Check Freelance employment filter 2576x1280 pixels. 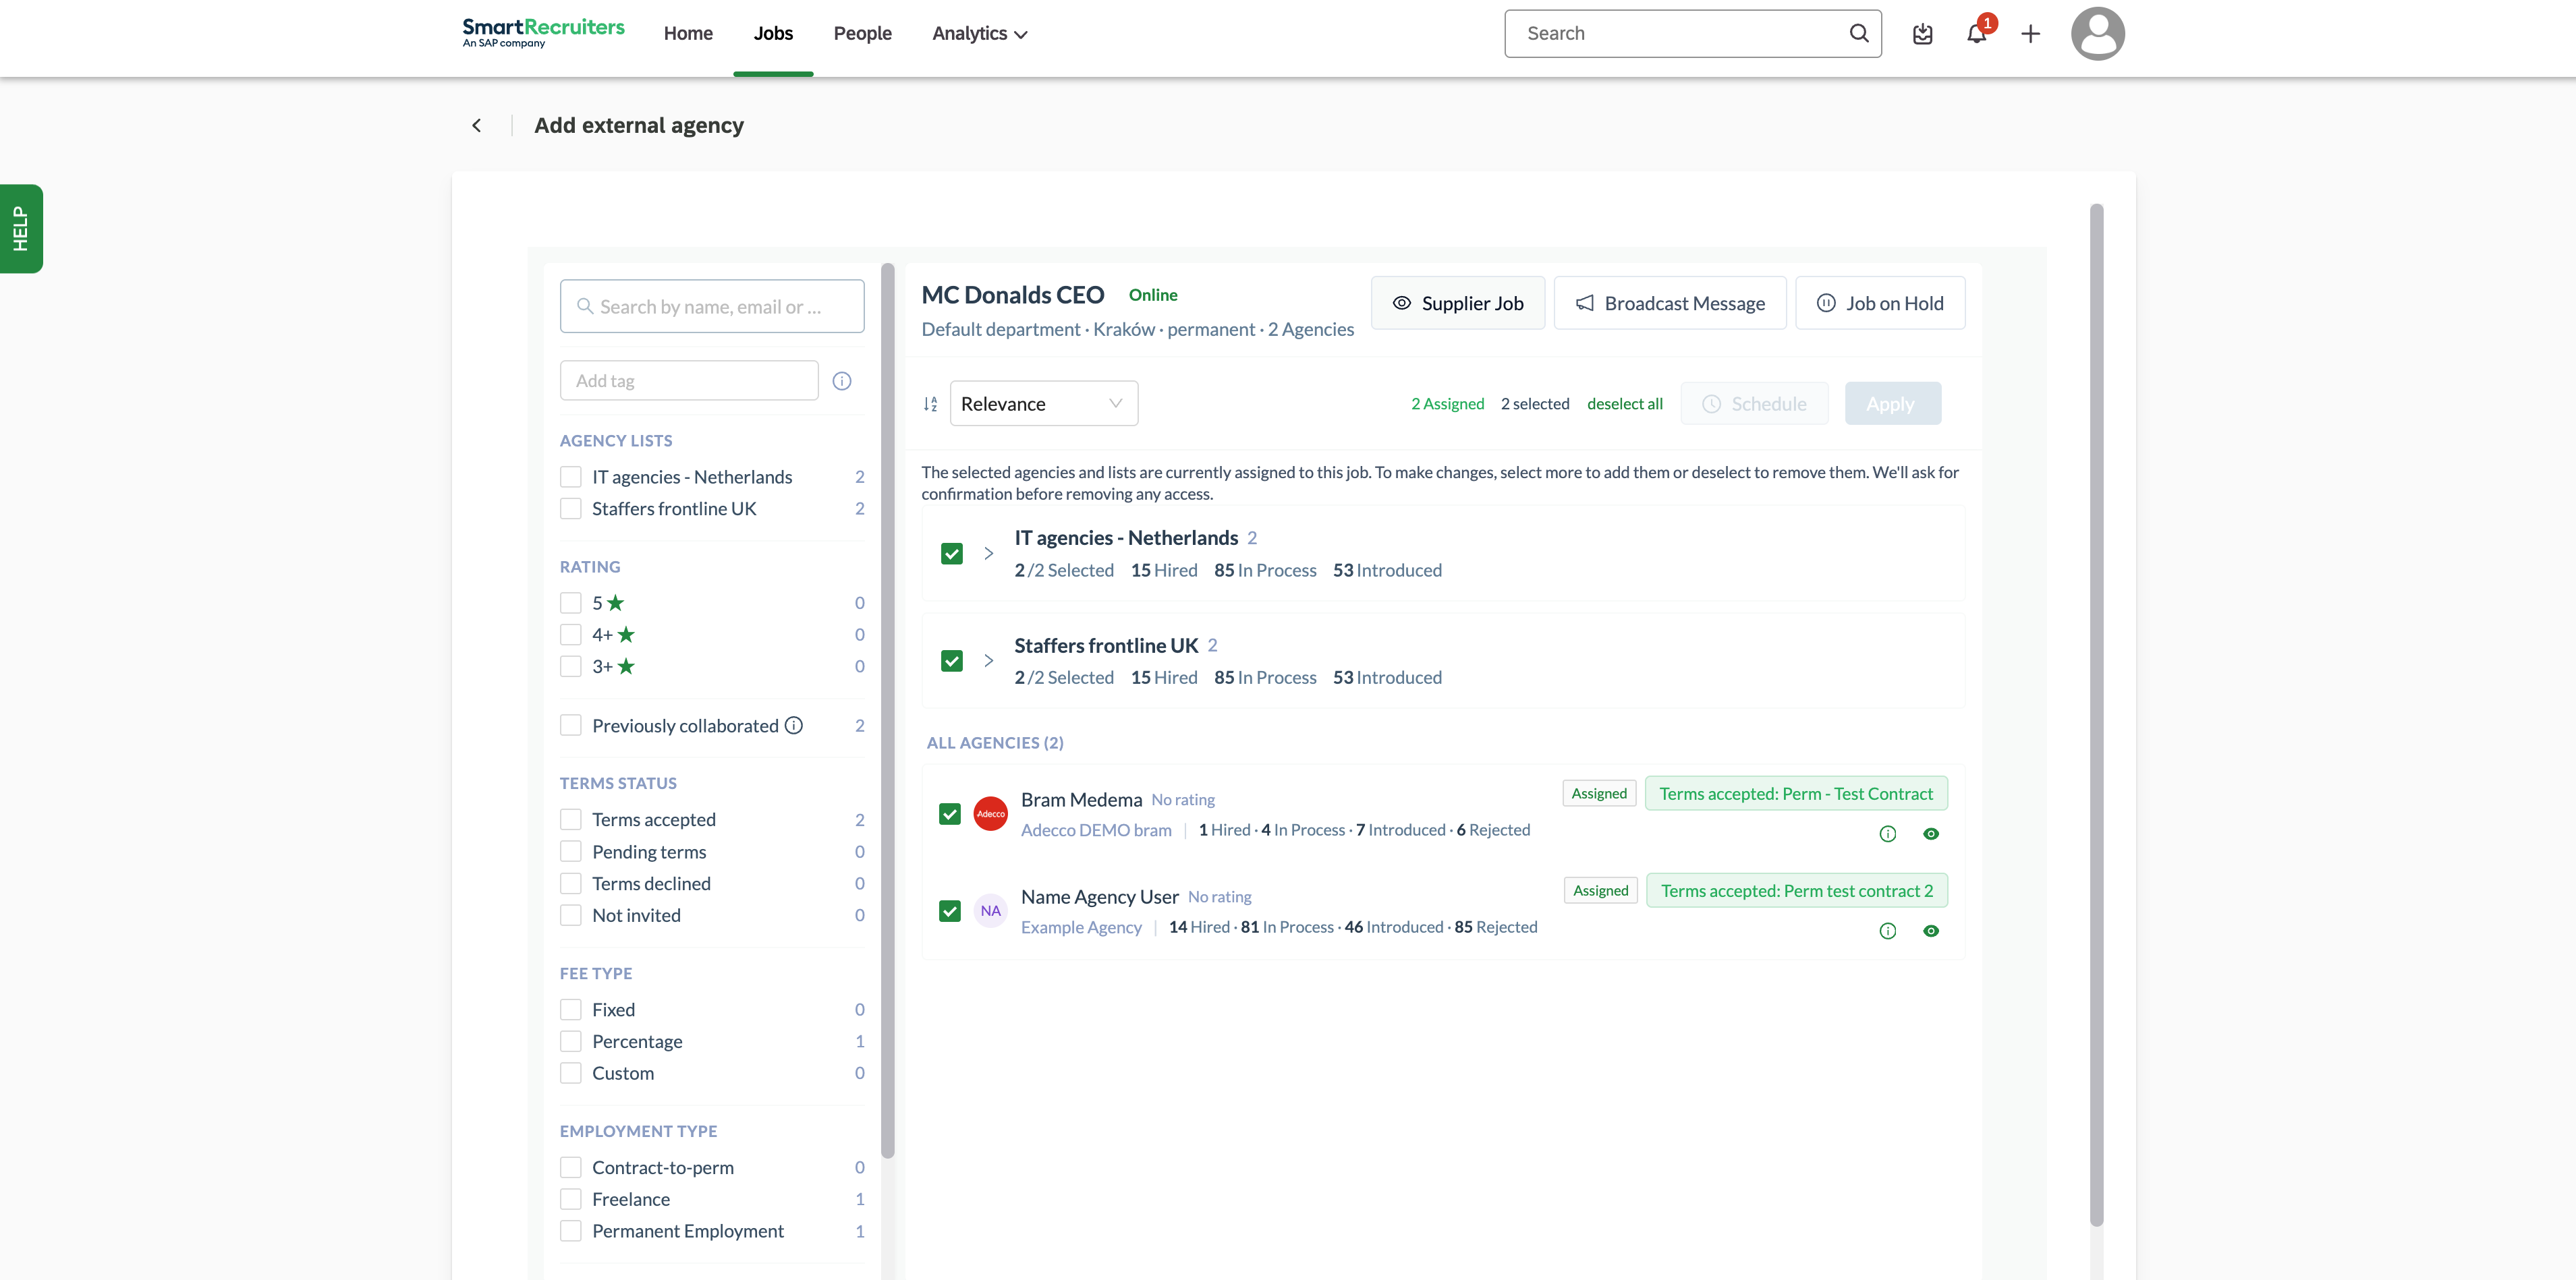pos(570,1199)
